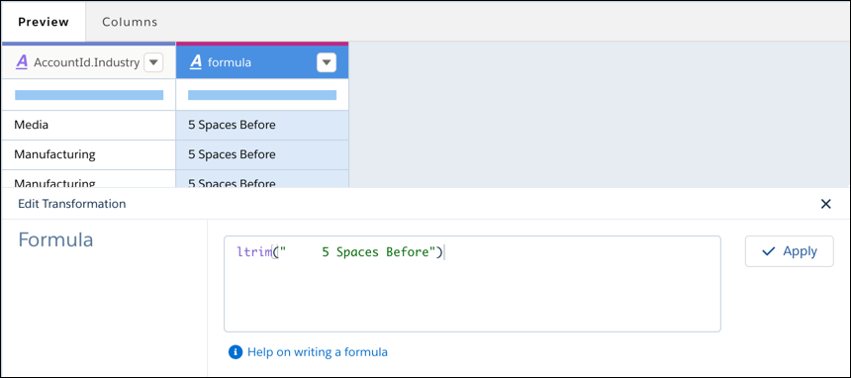The width and height of the screenshot is (851, 378).
Task: Click the Edit Transformation title
Action: (72, 204)
